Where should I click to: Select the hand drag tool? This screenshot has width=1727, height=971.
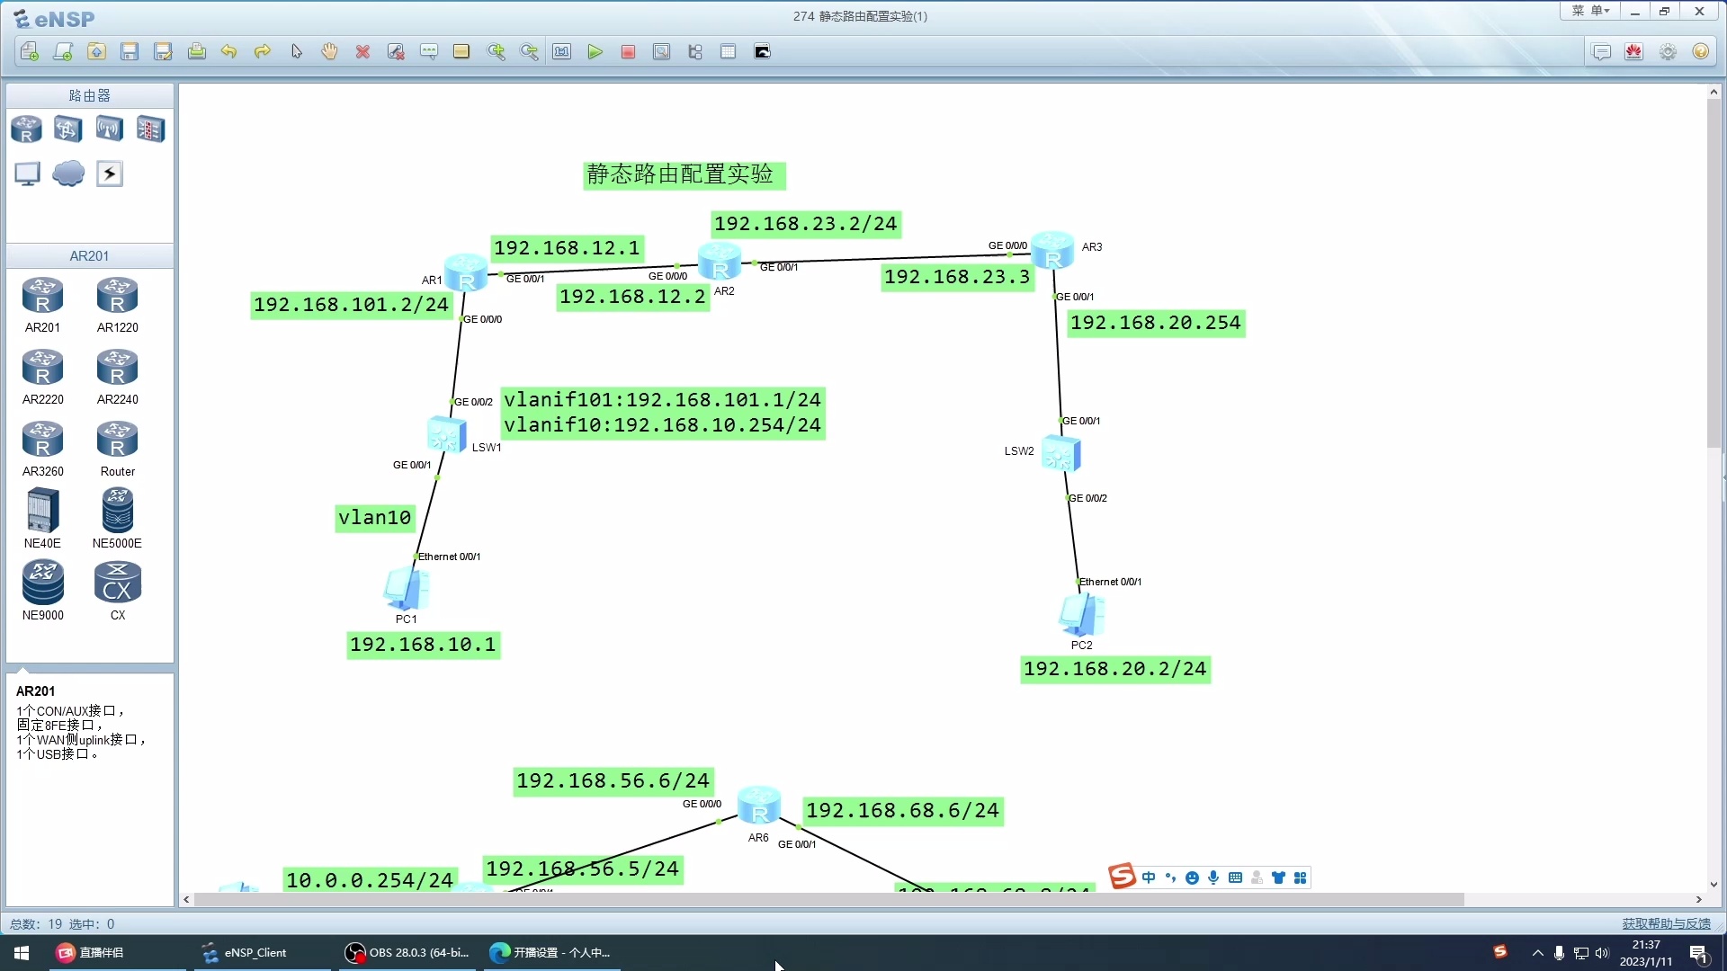[x=329, y=52]
